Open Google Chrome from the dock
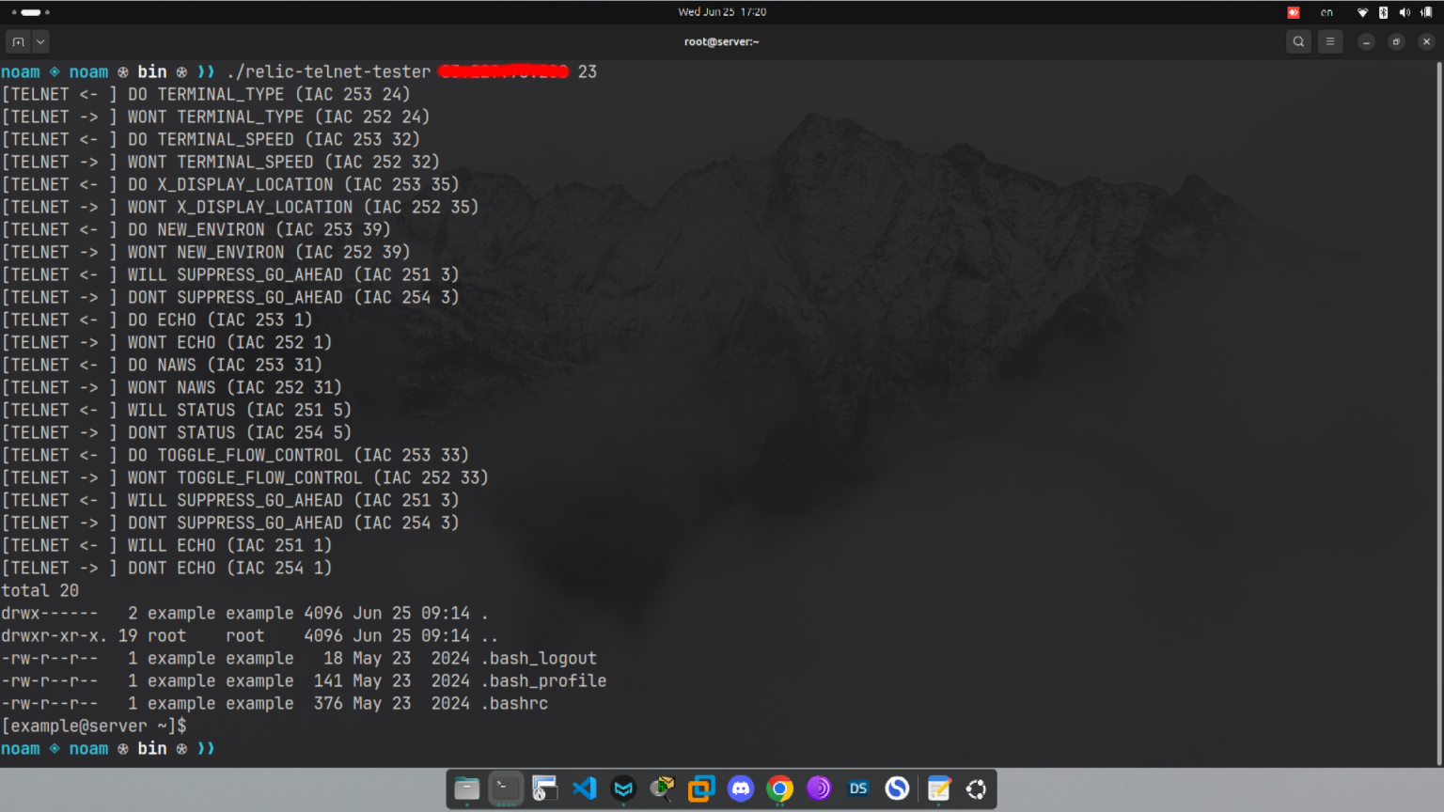This screenshot has width=1444, height=812. click(x=779, y=789)
